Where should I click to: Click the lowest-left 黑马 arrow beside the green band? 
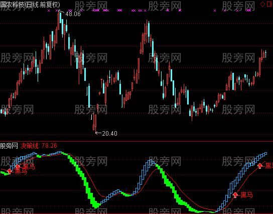(x=10, y=171)
